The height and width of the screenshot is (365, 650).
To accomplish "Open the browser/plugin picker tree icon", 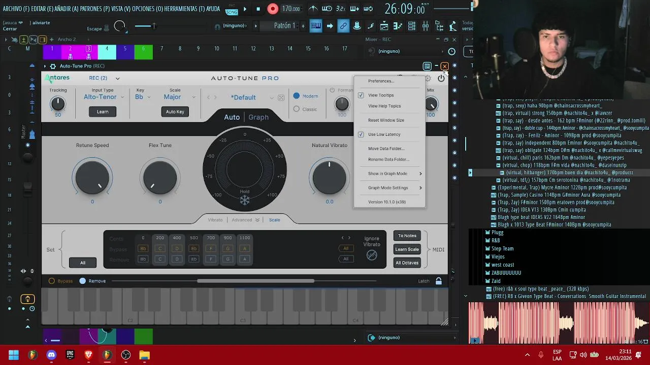I will pos(439,26).
